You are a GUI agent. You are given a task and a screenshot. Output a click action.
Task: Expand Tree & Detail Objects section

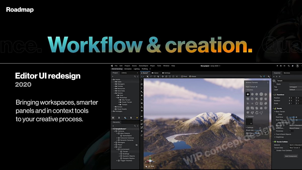tap(275, 134)
